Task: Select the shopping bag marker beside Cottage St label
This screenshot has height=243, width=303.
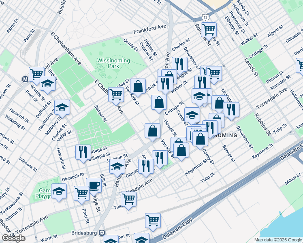Action: click(x=159, y=103)
